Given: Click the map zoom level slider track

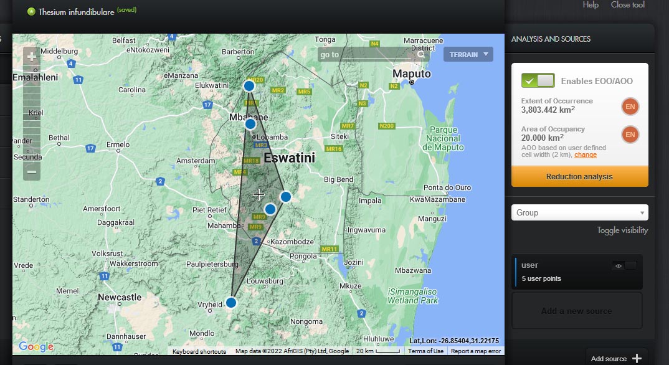Looking at the screenshot, I should (32, 112).
